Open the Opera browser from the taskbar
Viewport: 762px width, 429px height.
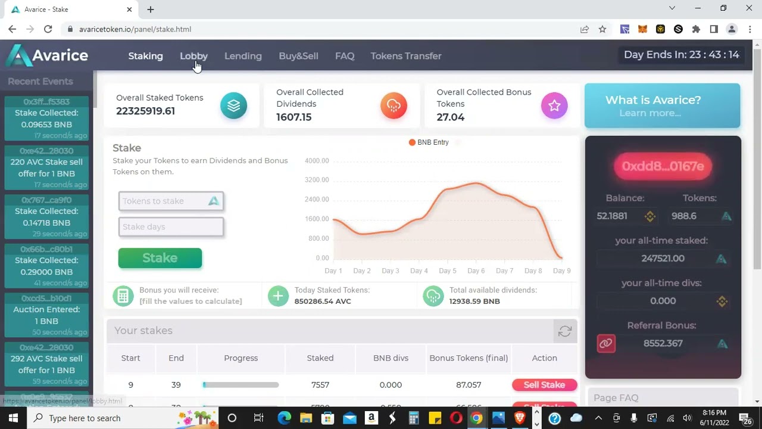[x=456, y=418]
